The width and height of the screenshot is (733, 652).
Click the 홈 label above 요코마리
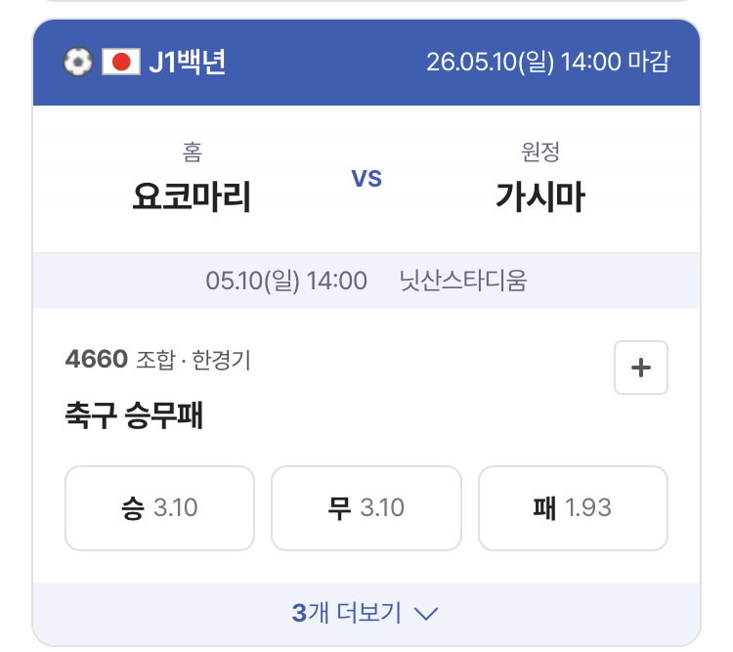click(x=193, y=152)
